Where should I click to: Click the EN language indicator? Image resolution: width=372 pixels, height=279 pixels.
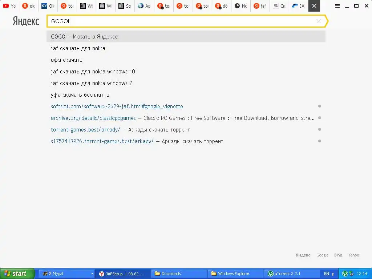(327, 274)
